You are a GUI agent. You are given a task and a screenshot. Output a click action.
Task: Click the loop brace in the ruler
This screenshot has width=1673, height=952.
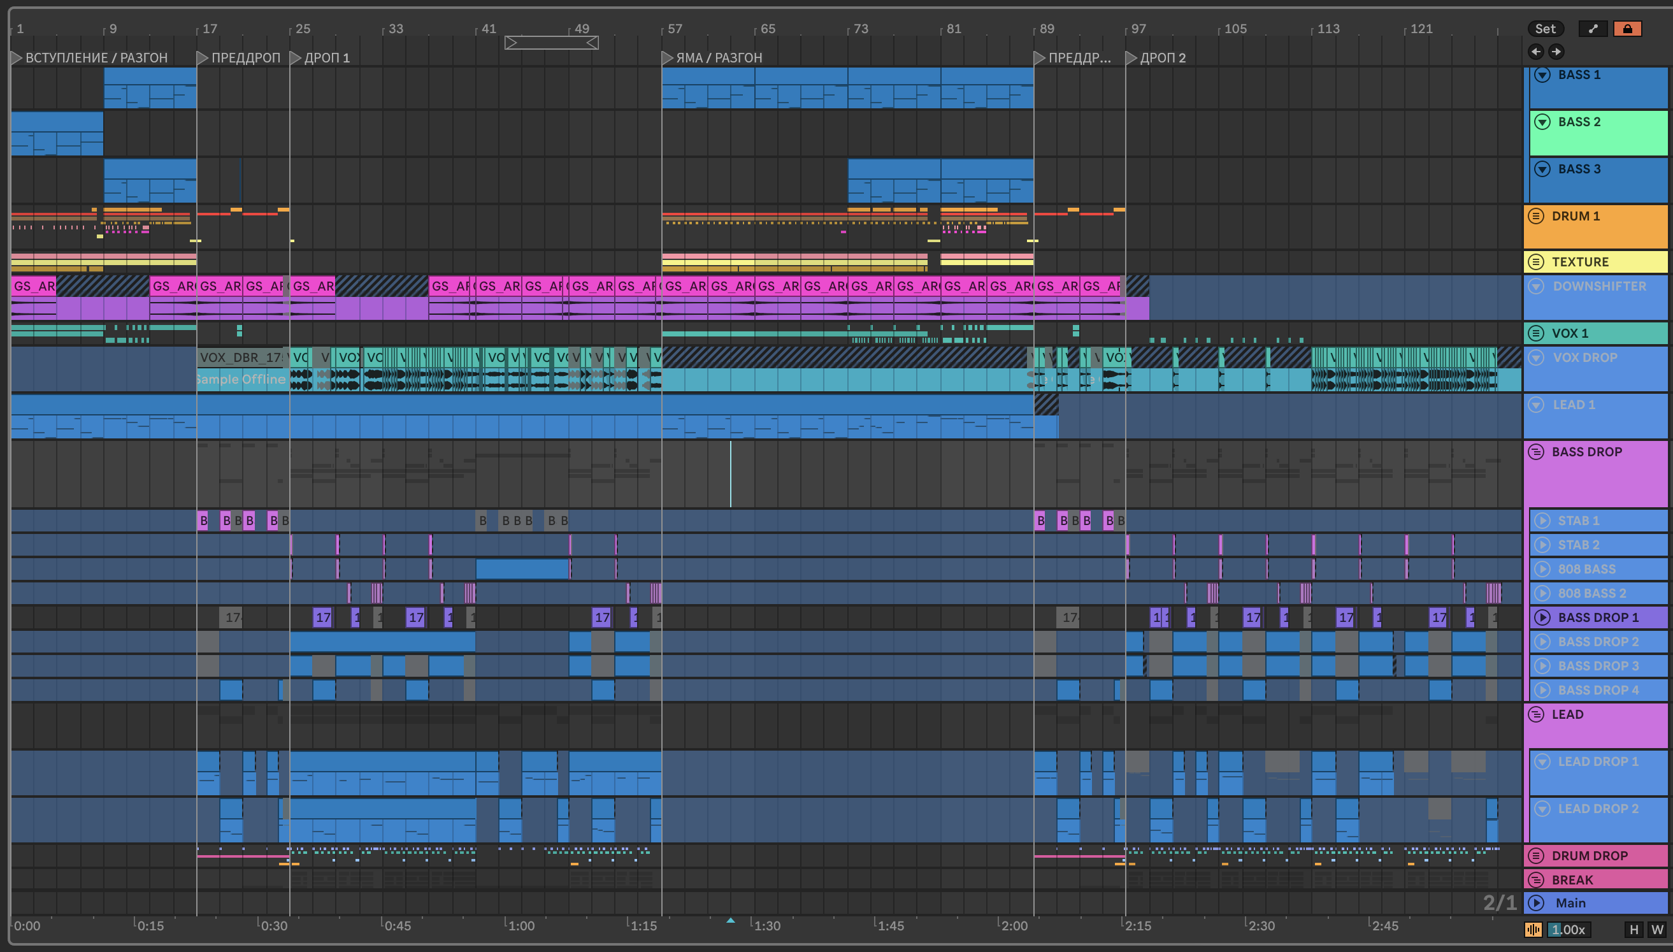(552, 43)
